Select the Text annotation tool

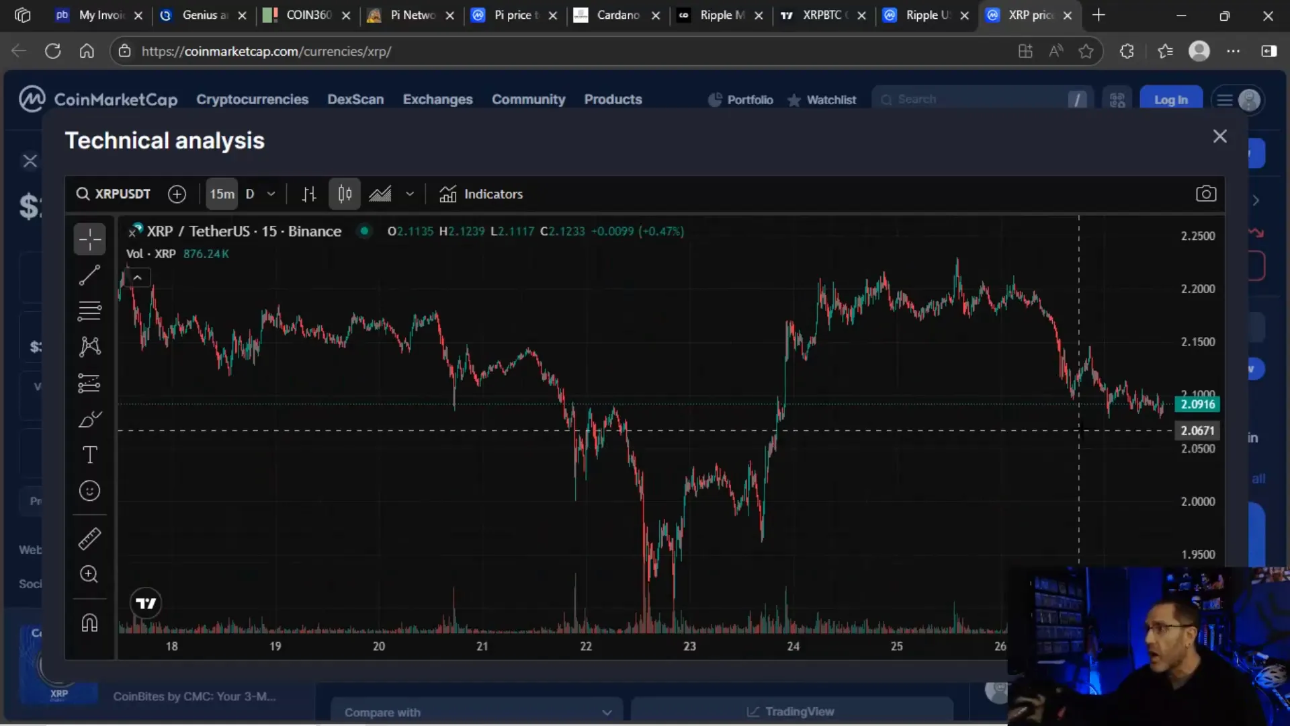click(x=89, y=455)
